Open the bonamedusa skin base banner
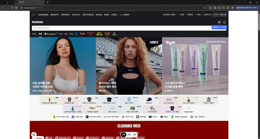 point(195,66)
